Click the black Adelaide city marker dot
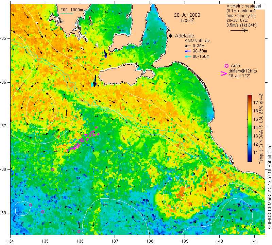The image size is (272, 245). [x=171, y=36]
